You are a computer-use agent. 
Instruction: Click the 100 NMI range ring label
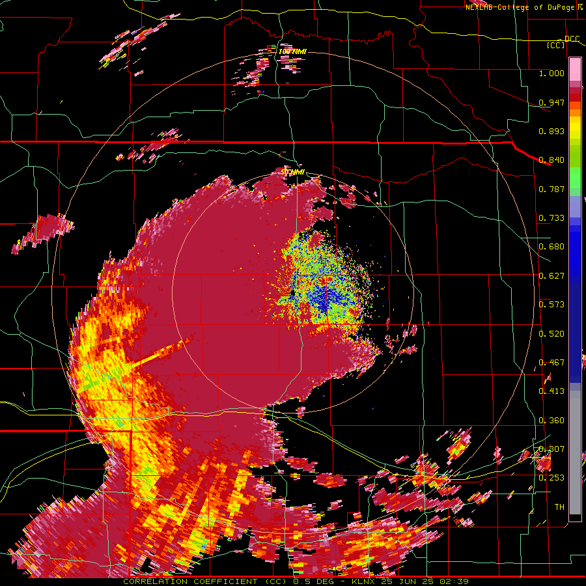[x=292, y=51]
